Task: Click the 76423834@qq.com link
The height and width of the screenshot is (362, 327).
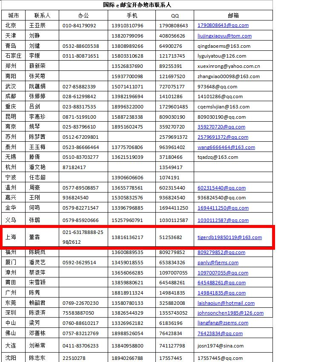Action: [x=220, y=333]
